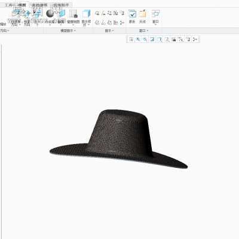Screen dimensions: 239x239
Task: Click Spin Center icon in graphics toolbar
Action: [195, 39]
